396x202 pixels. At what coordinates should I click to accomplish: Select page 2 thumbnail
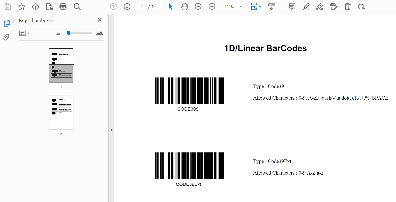(x=61, y=113)
